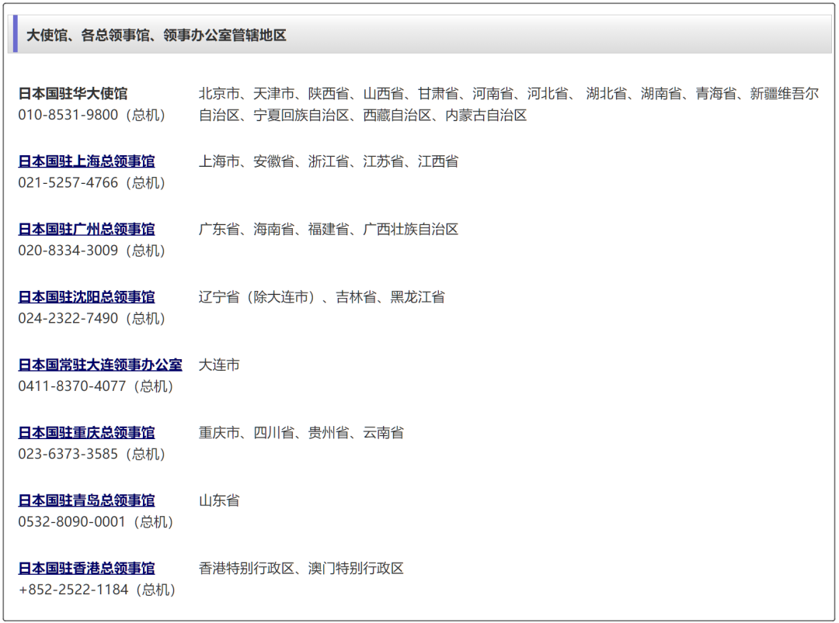This screenshot has height=623, width=839.
Task: Click the 重庆市、四川省、贵州省、云南省 jurisdiction text
Action: 301,432
